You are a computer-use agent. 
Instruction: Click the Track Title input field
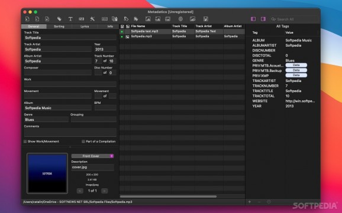pyautogui.click(x=70, y=38)
